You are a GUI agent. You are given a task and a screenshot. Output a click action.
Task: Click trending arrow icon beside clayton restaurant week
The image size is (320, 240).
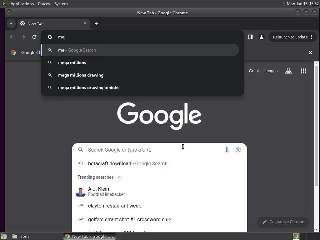81,206
